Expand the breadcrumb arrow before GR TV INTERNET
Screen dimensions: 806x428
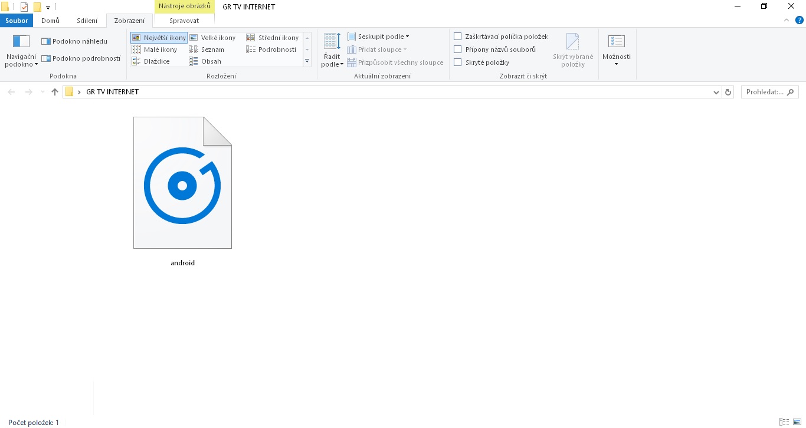coord(79,92)
